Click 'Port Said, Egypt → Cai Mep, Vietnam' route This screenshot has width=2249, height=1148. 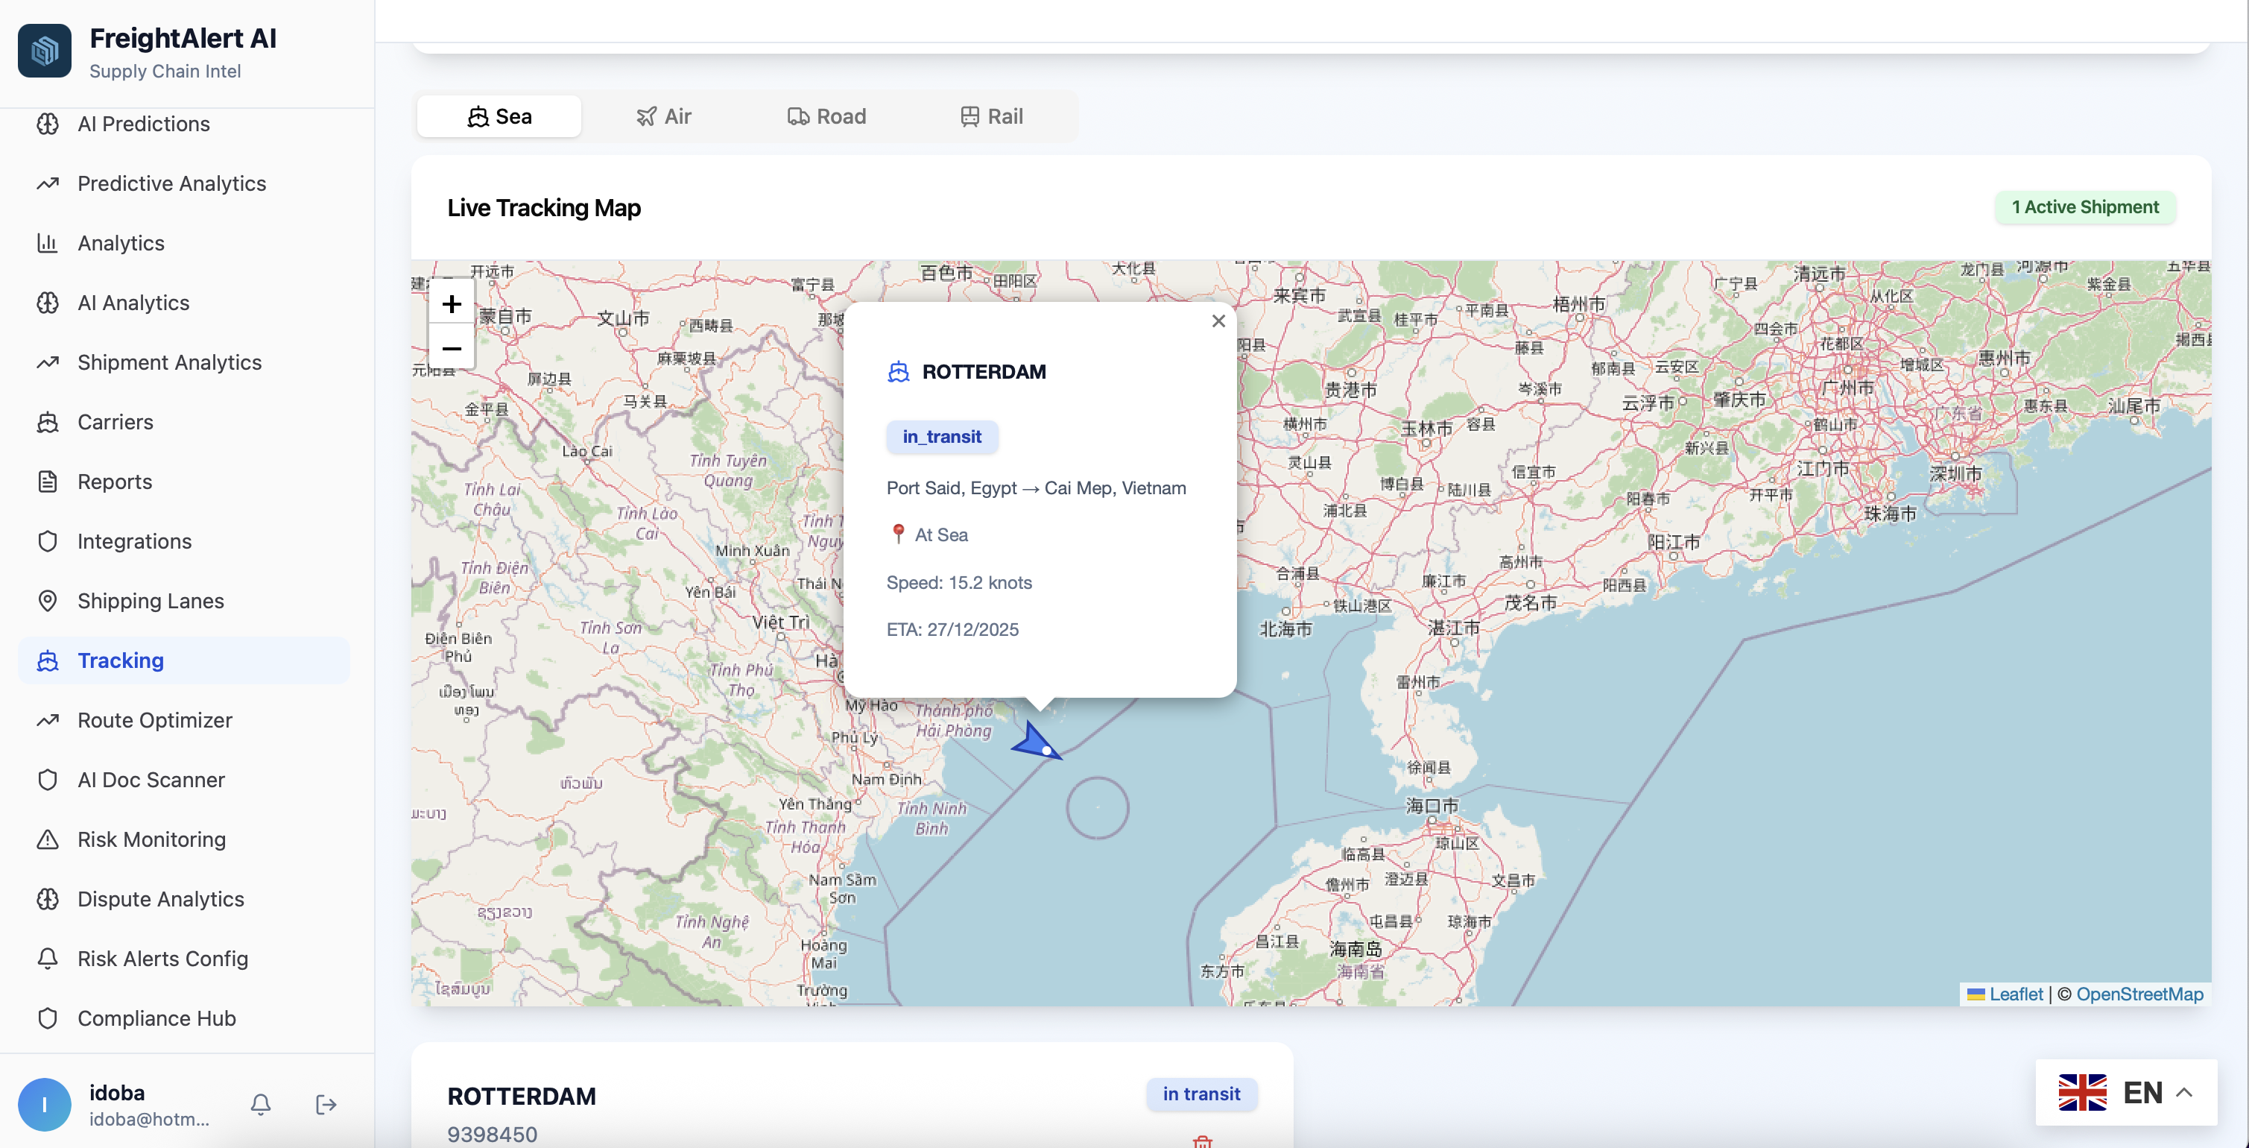[1037, 488]
